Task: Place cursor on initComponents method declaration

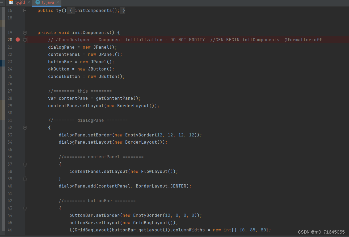Action: tap(79, 32)
